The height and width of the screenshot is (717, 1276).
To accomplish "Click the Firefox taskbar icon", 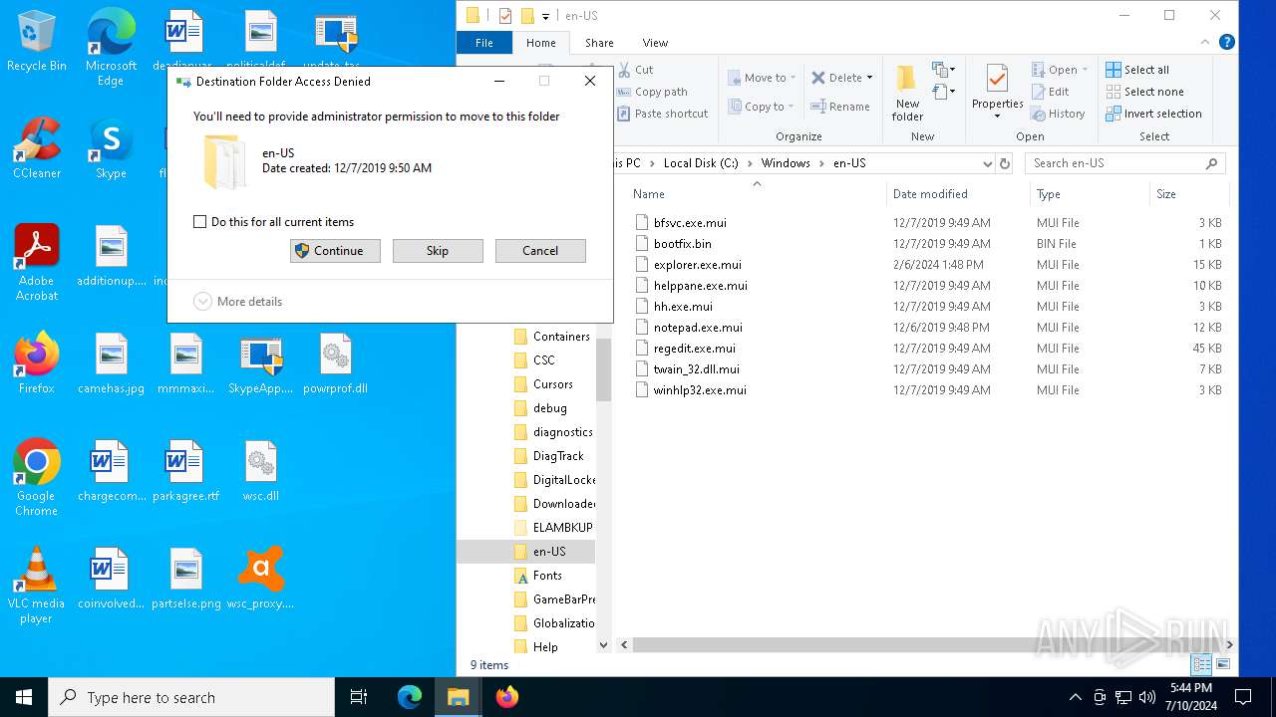I will (x=507, y=697).
